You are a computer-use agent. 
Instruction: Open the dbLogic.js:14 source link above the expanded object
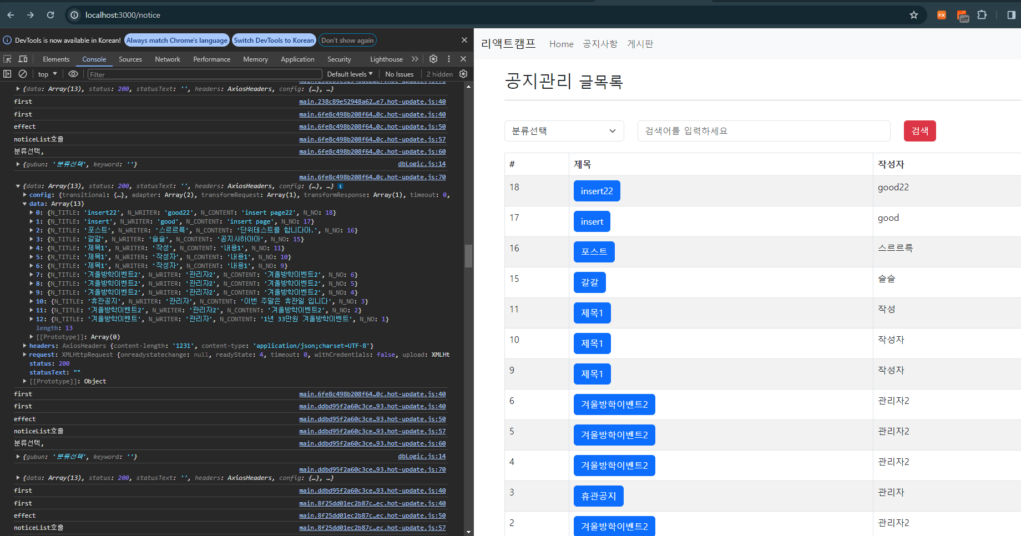pyautogui.click(x=422, y=164)
